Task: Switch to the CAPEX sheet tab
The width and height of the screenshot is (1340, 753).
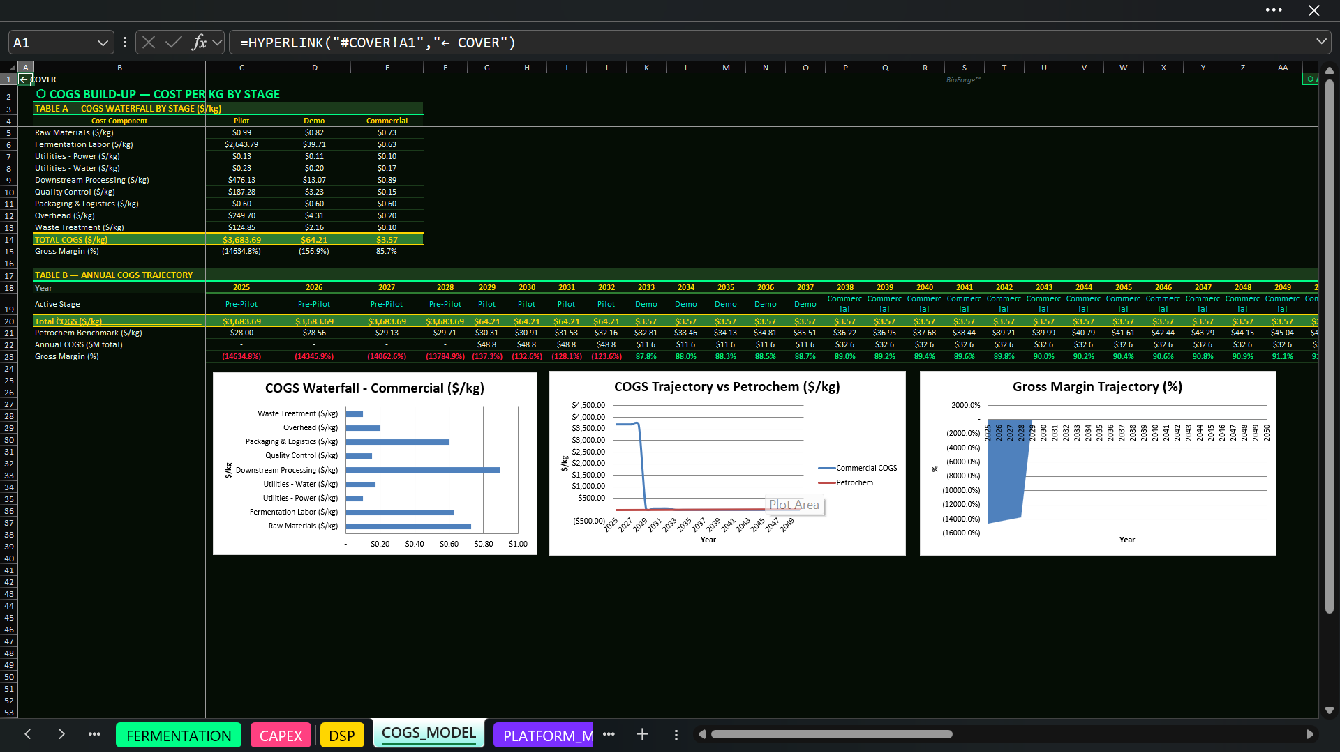Action: 281,736
